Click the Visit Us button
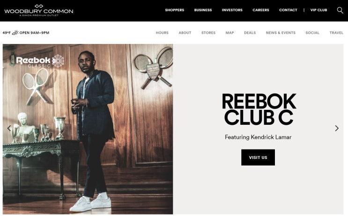 click(258, 158)
